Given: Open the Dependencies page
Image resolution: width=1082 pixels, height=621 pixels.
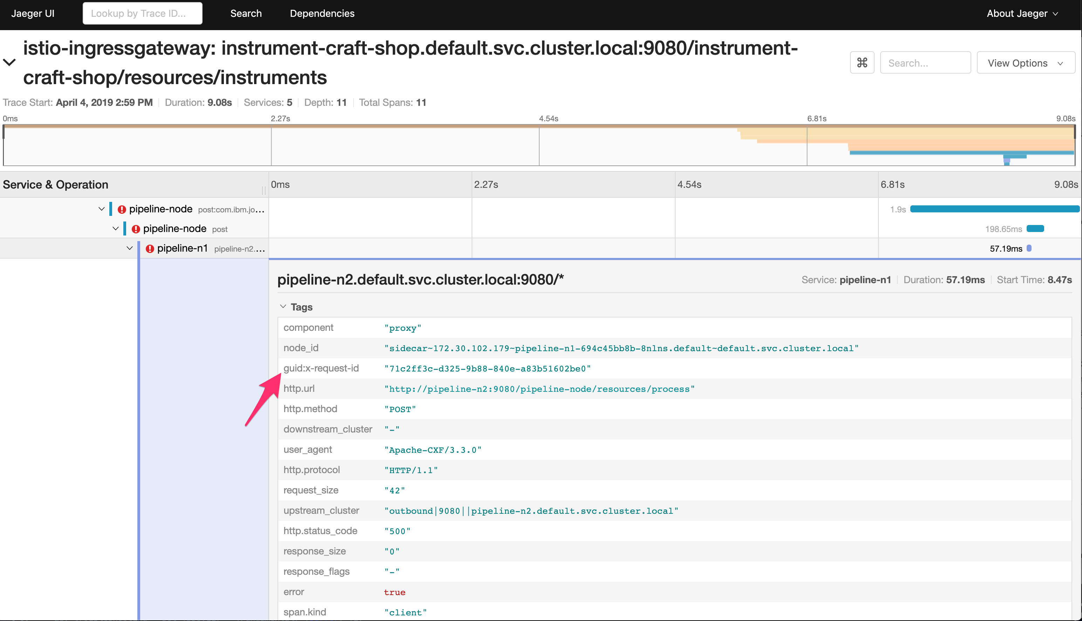Looking at the screenshot, I should pyautogui.click(x=322, y=13).
